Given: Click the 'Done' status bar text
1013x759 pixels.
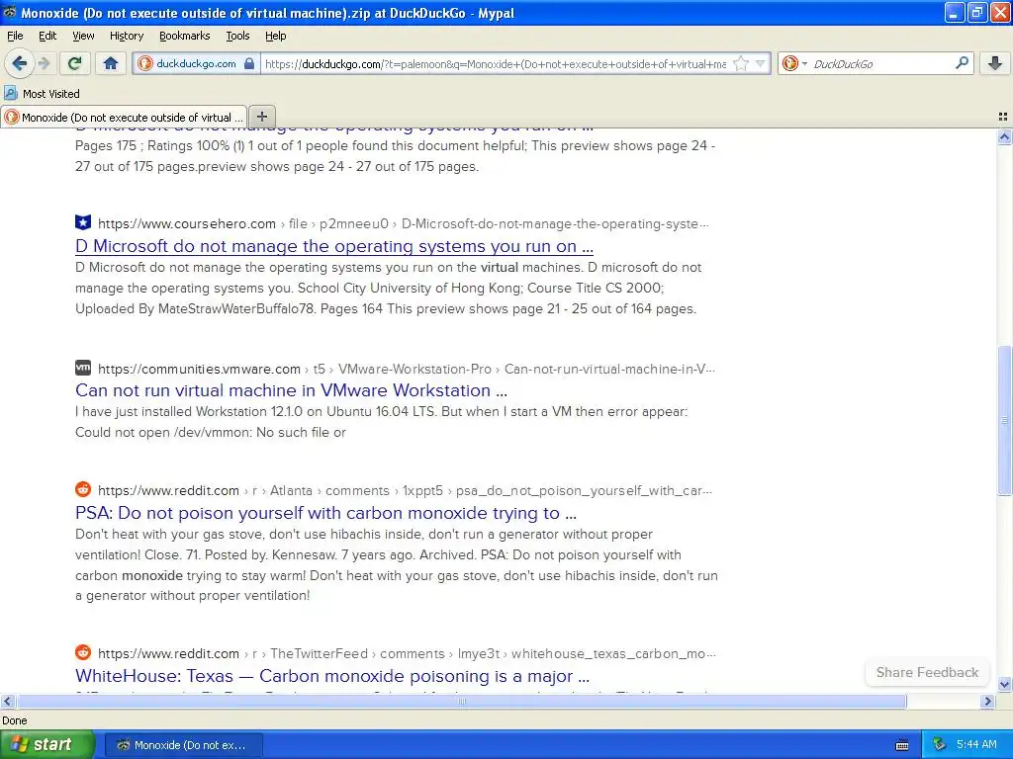Looking at the screenshot, I should click(14, 720).
